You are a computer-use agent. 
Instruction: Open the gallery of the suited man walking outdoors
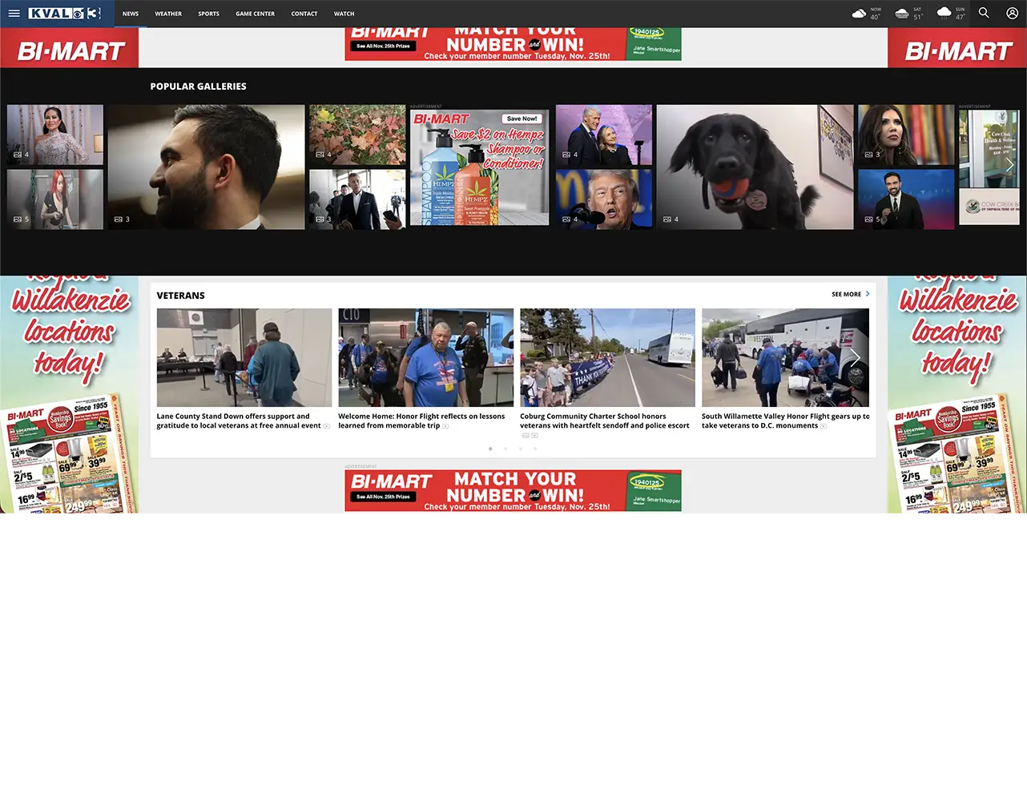pyautogui.click(x=357, y=199)
